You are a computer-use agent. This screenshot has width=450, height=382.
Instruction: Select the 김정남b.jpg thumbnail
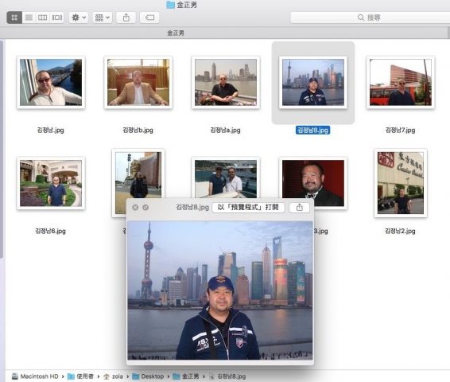[x=138, y=83]
